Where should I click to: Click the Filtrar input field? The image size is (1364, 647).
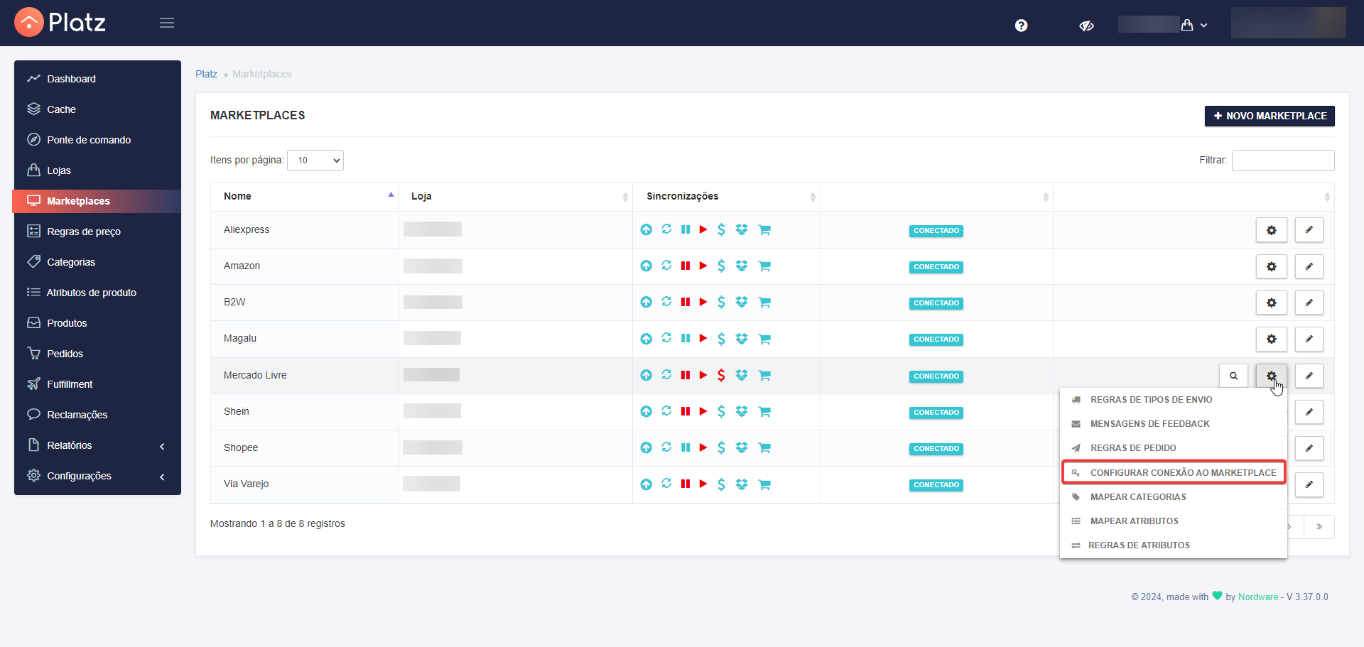pos(1283,161)
